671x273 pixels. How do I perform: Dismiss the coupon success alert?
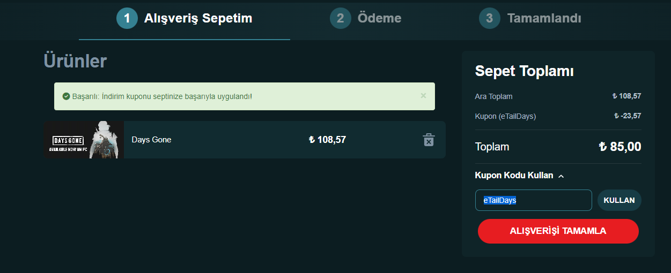[x=423, y=96]
